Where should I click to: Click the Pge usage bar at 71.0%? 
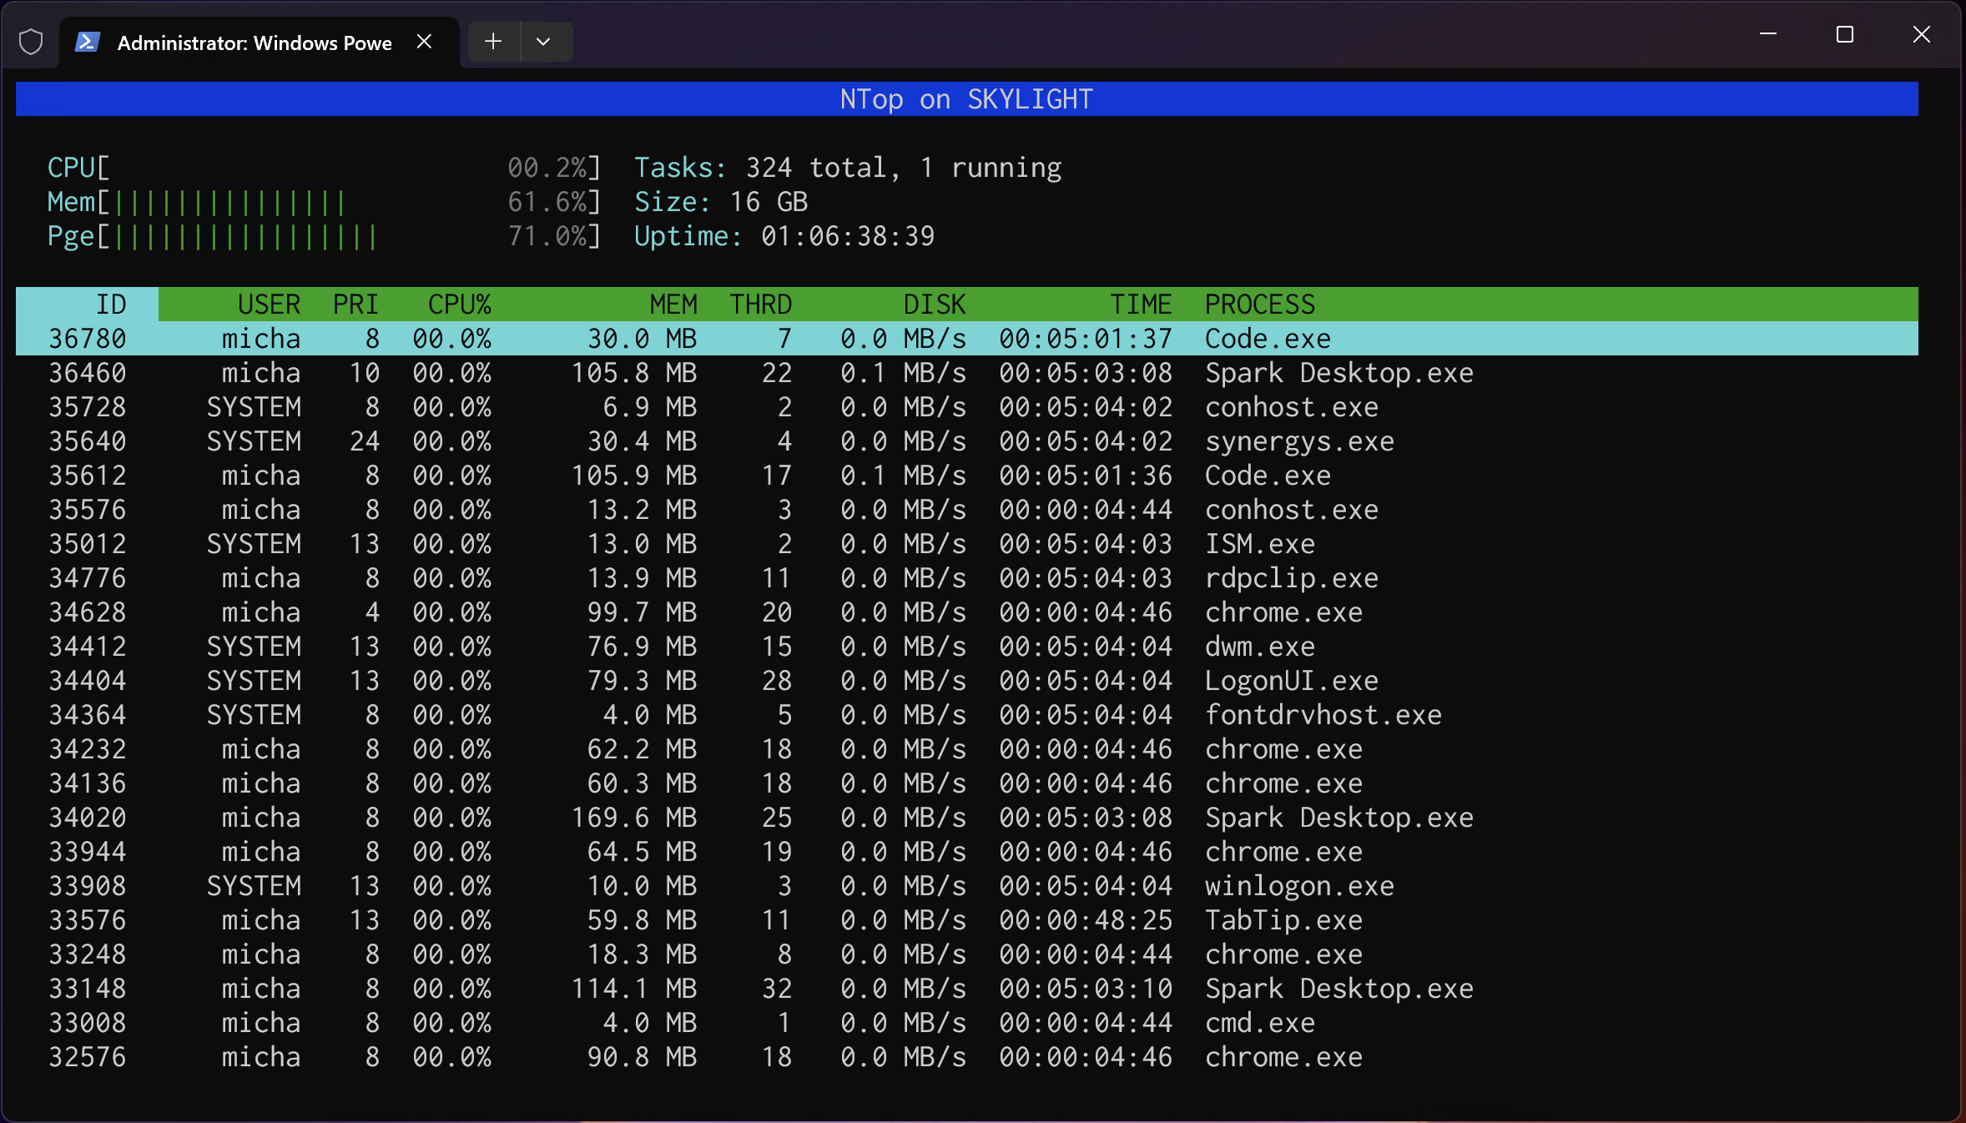[x=324, y=236]
